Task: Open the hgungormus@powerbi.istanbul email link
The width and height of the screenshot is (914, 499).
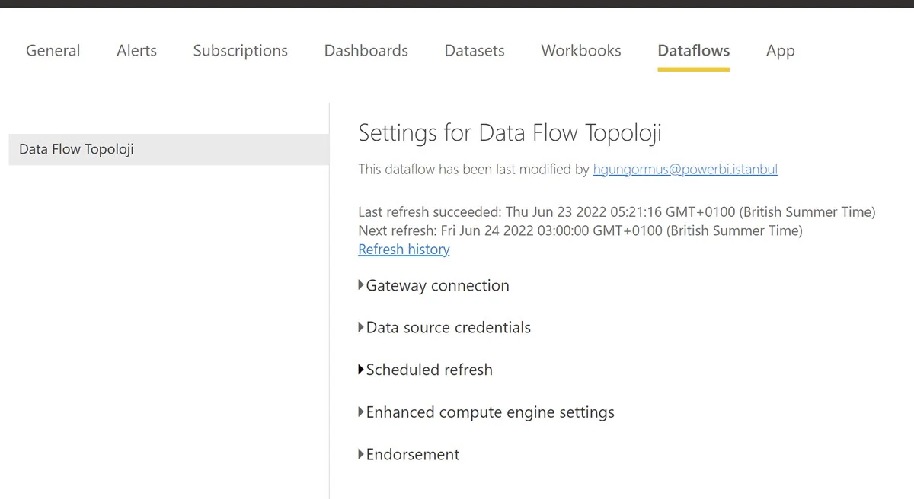Action: [685, 170]
